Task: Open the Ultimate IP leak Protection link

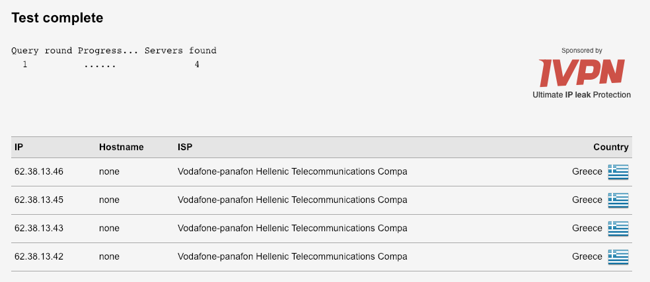Action: 581,95
